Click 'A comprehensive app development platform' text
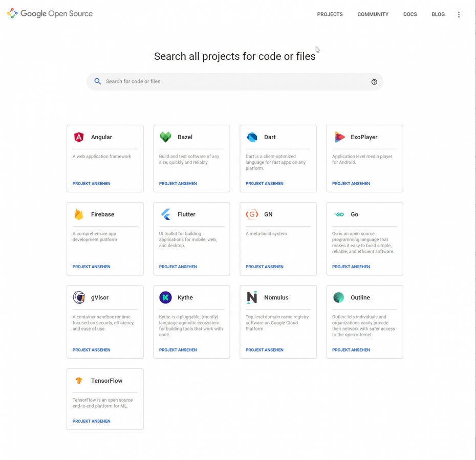Screen dimensions: 476x460 pos(95,237)
